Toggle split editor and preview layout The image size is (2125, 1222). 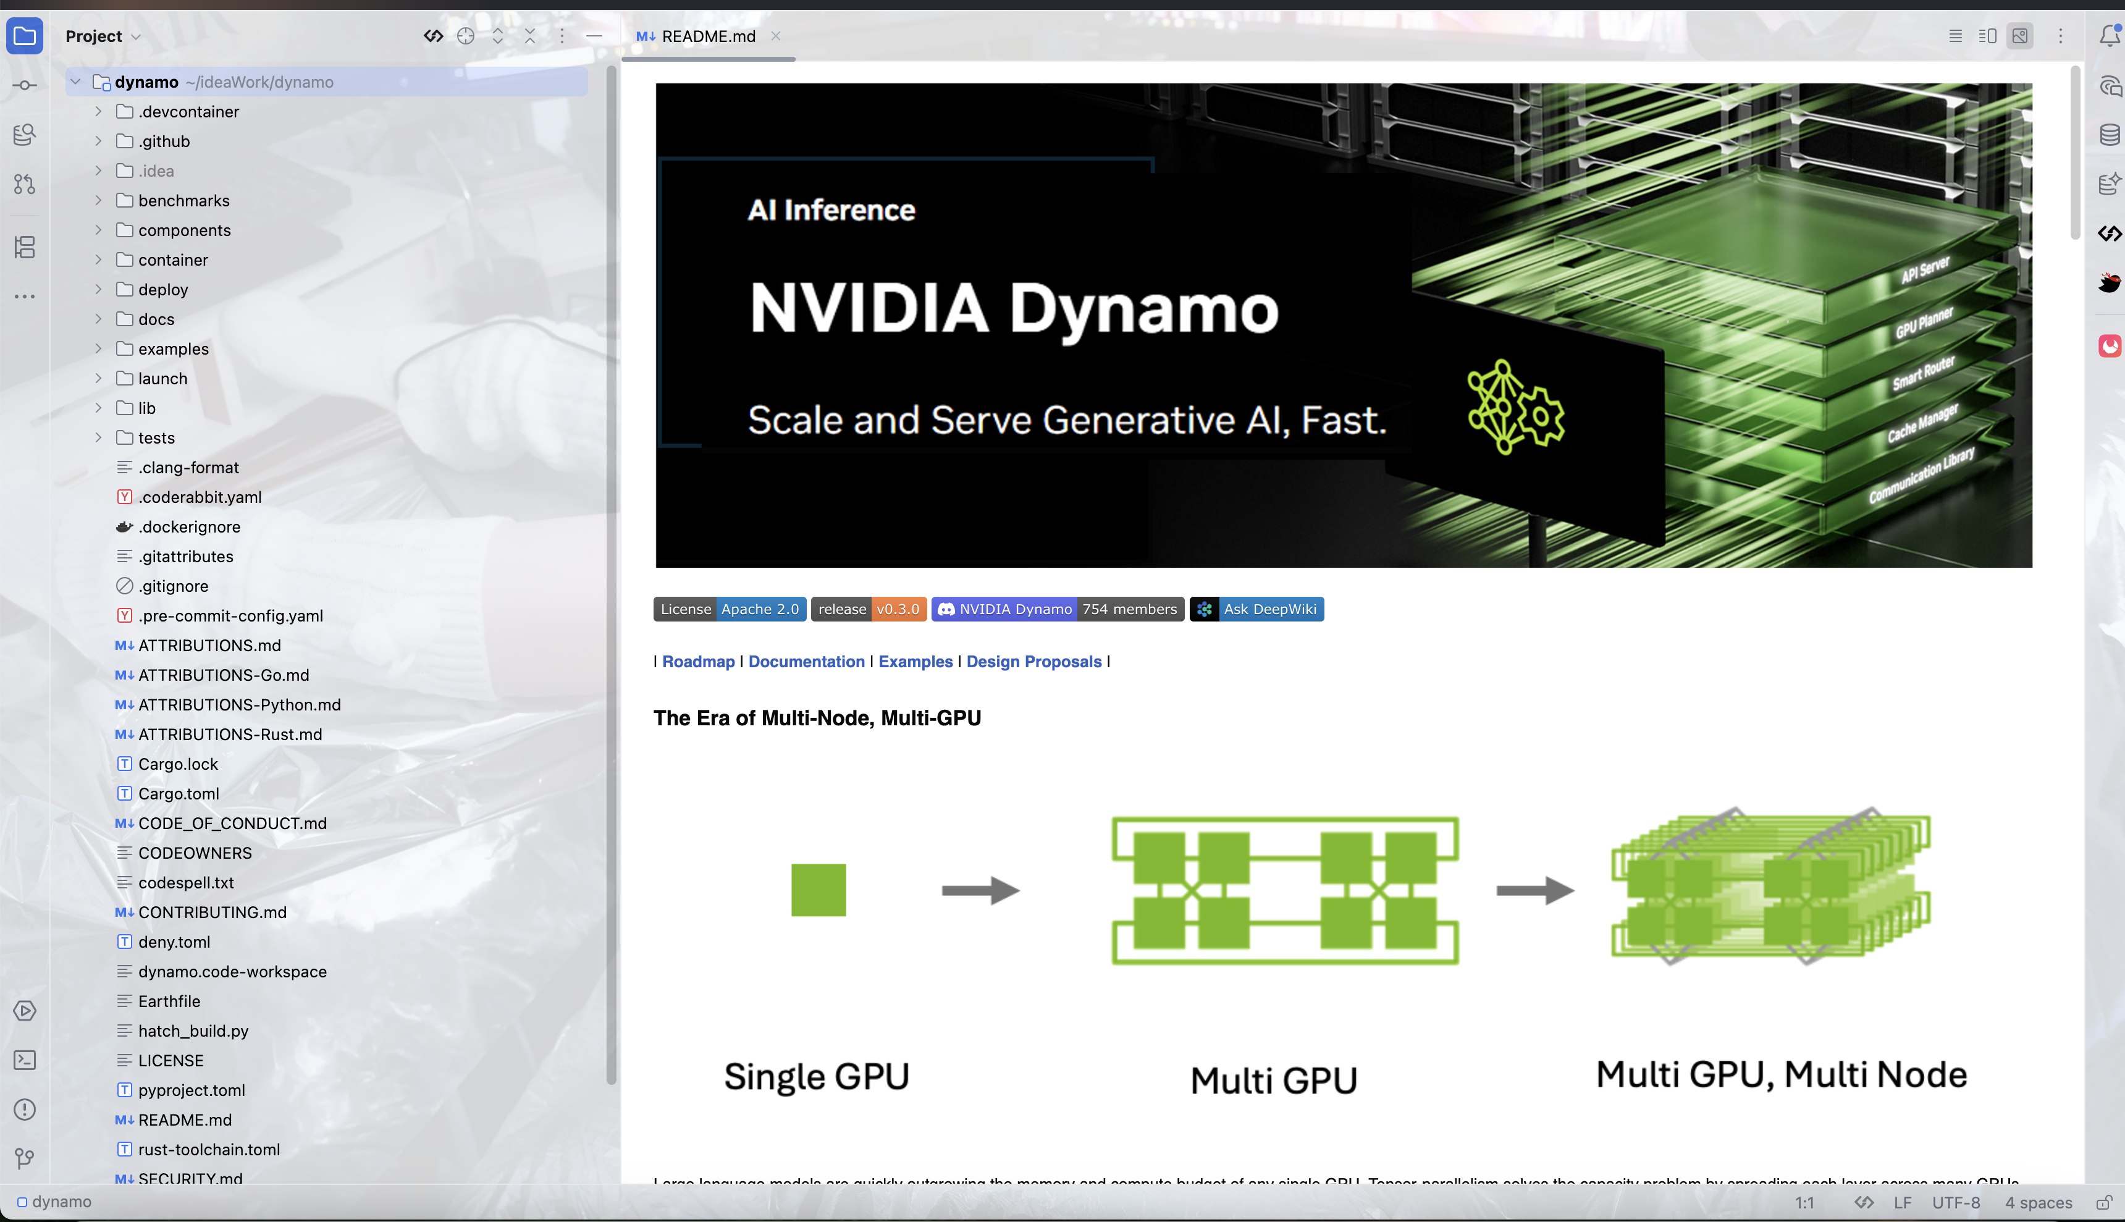[1987, 36]
